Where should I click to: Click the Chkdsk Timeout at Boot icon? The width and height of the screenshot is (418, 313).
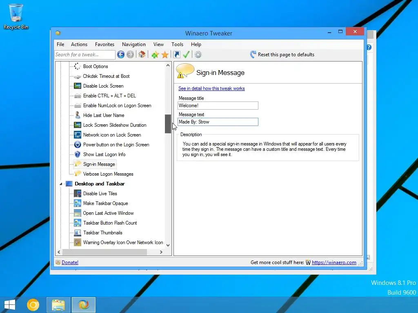coord(77,76)
